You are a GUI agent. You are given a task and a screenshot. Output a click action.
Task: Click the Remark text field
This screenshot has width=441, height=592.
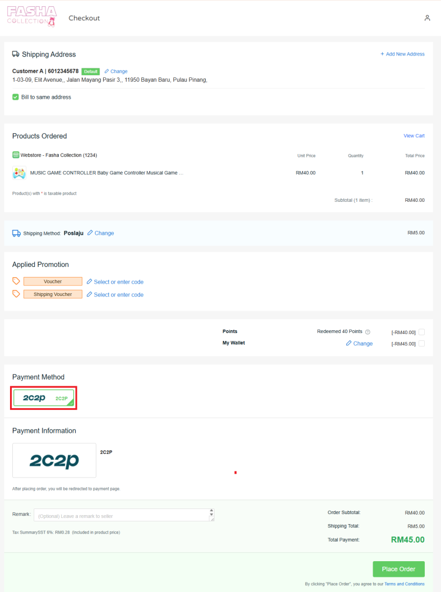point(124,515)
